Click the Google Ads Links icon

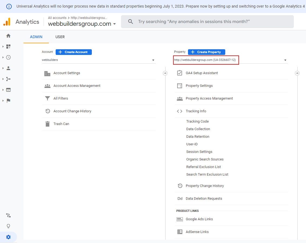[x=180, y=219]
